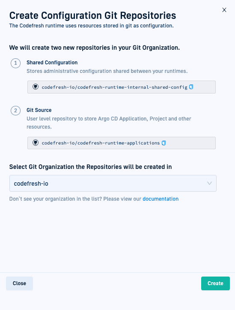Viewport: 235px width, 310px height.
Task: Close the dialog with the X icon
Action: (x=224, y=10)
